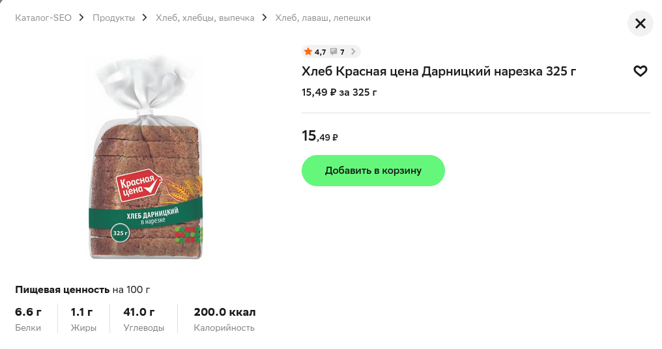
Task: Click chevron after 'Продукты' breadcrumb
Action: click(x=145, y=18)
